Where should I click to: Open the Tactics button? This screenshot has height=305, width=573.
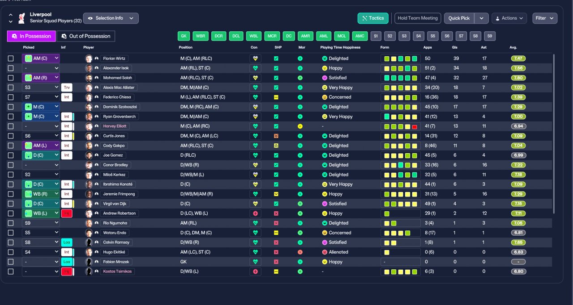pyautogui.click(x=373, y=18)
